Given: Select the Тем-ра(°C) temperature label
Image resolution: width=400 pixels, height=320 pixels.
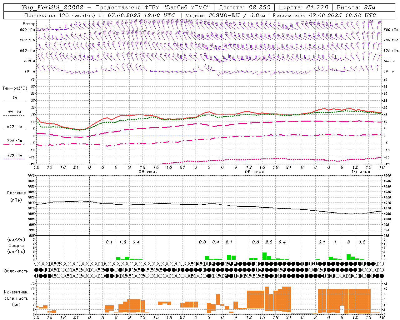Looking at the screenshot, I should [15, 88].
